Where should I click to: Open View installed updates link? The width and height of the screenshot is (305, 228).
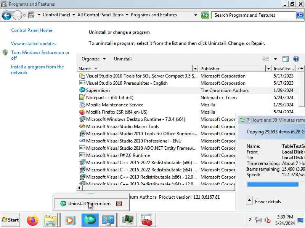click(x=33, y=44)
